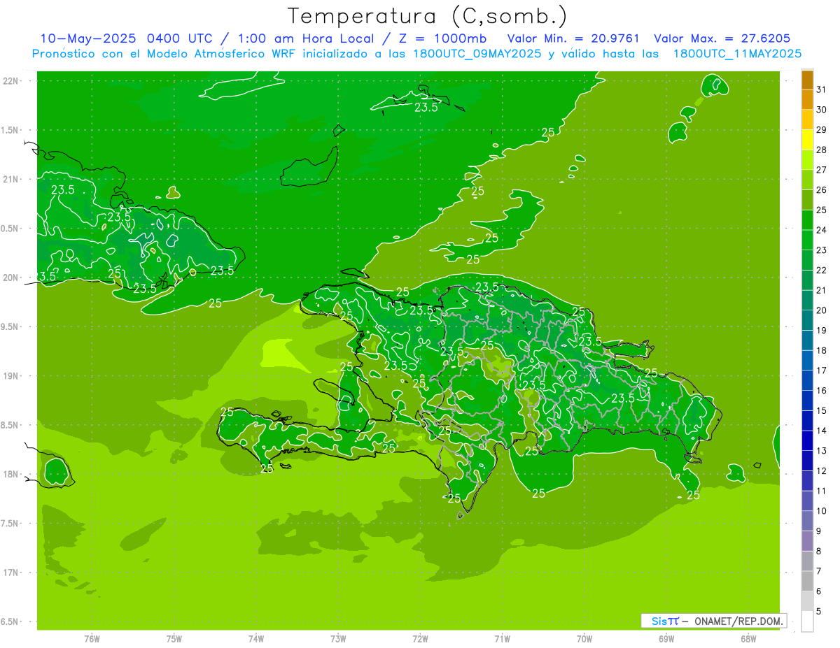This screenshot has width=840, height=648.
Task: Click the "73W" longitude label
Action: pyautogui.click(x=338, y=638)
